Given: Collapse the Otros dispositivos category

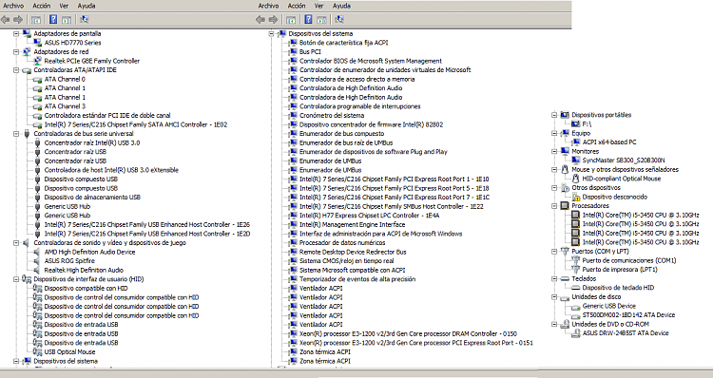Looking at the screenshot, I should [554, 188].
